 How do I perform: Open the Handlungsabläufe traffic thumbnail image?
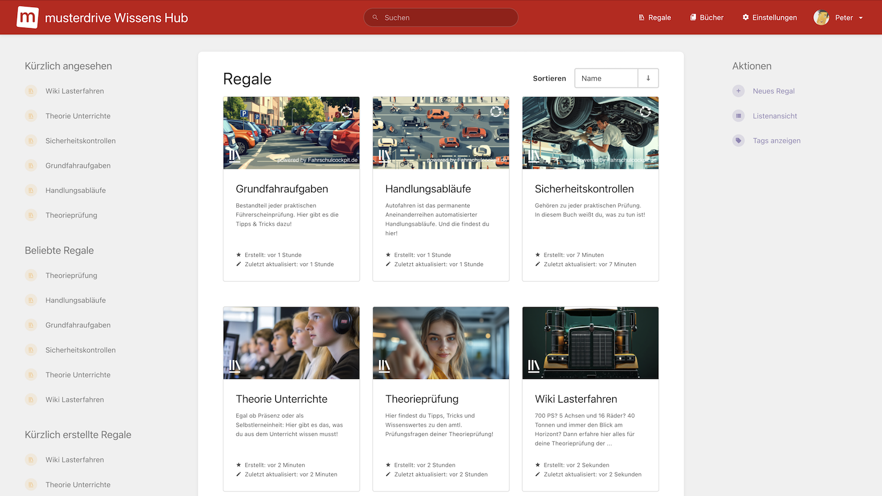coord(440,133)
